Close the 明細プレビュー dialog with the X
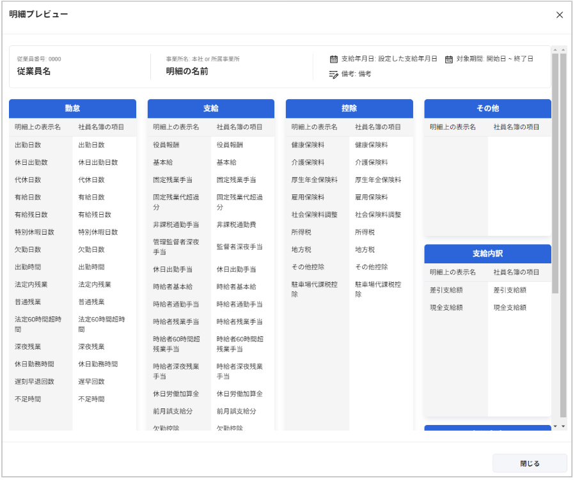 point(560,15)
